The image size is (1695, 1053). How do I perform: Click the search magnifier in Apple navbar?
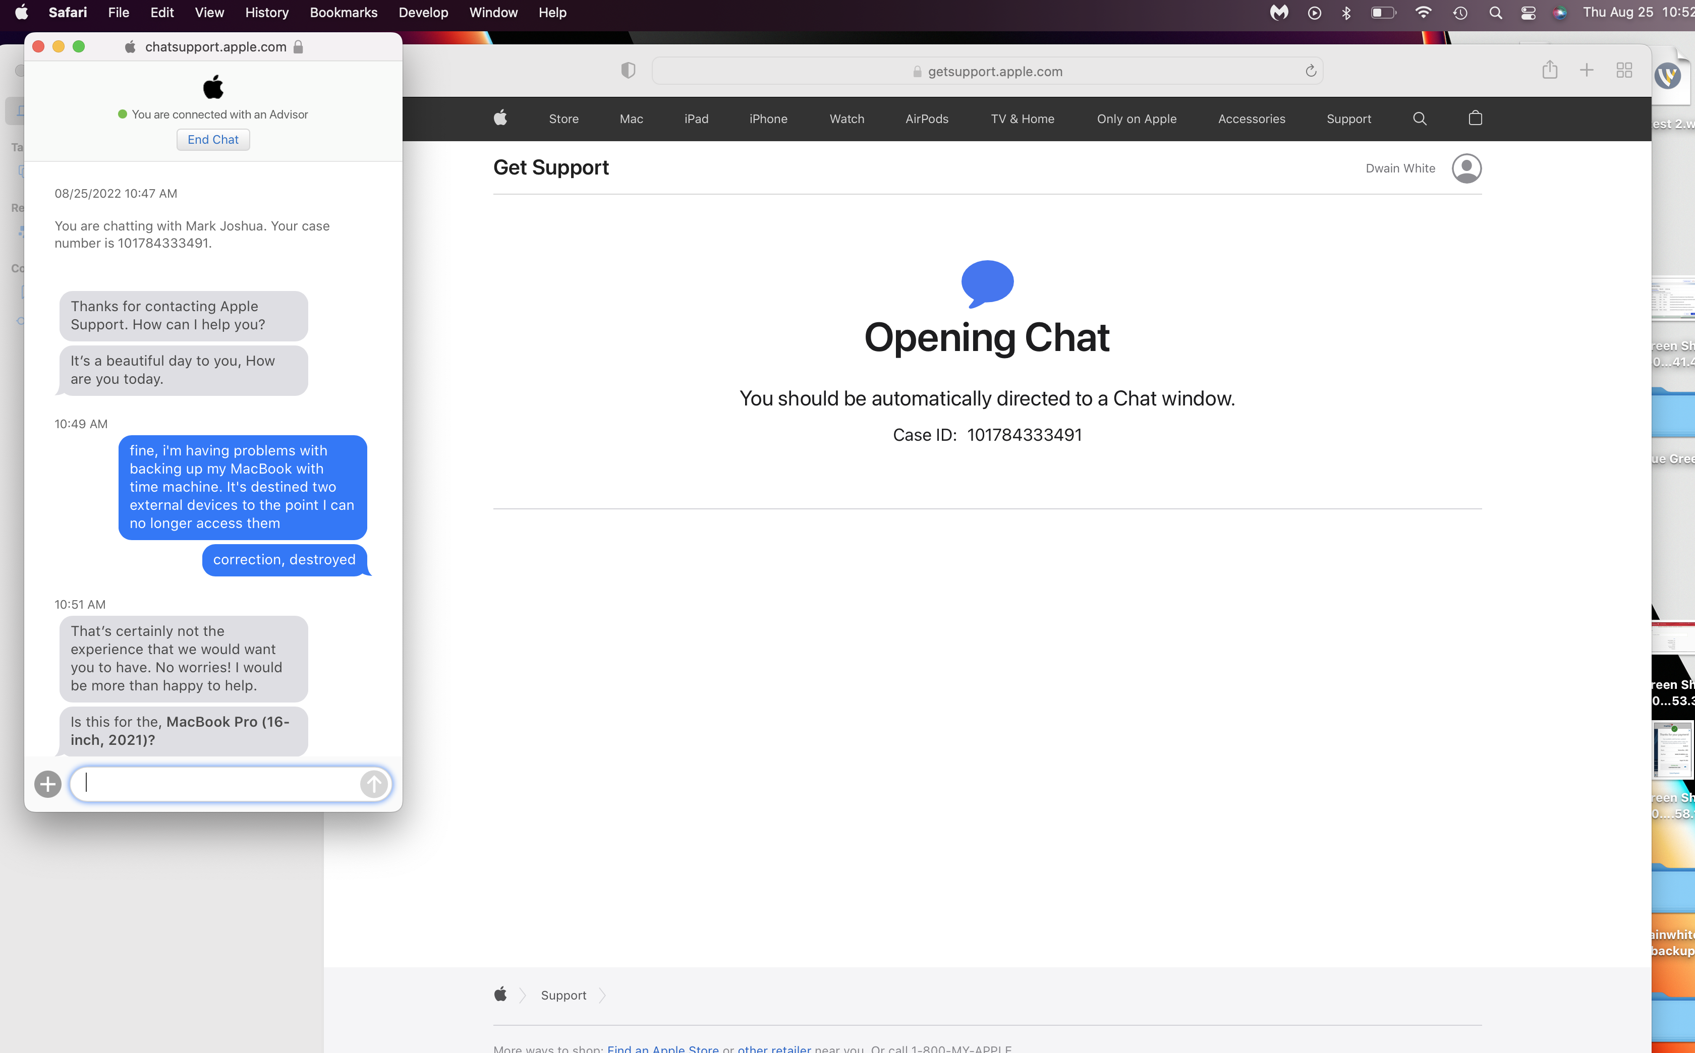tap(1420, 119)
